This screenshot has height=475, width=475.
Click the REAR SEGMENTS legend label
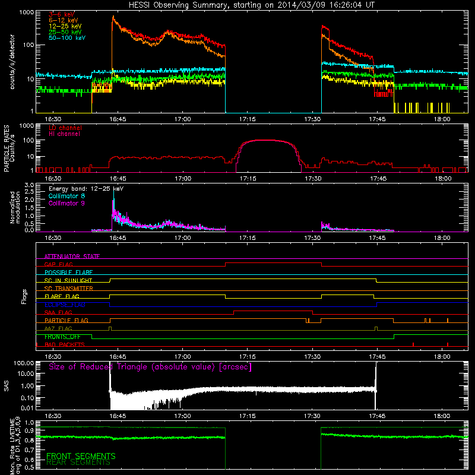coord(78,463)
